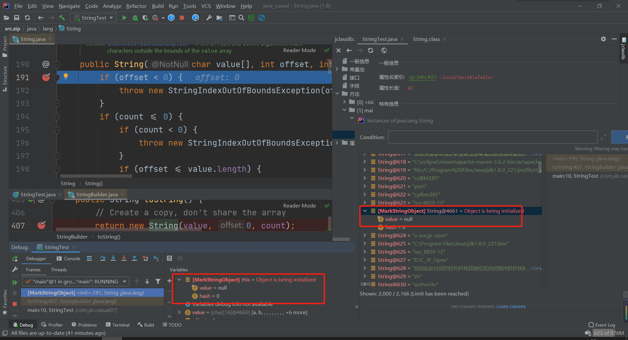Navigate back with the toolbar arrow
The image size is (628, 340).
tap(41, 18)
